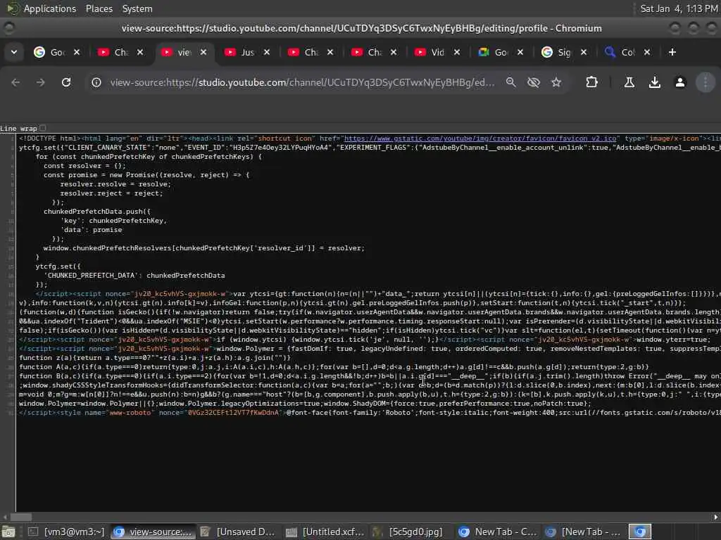Open the Extensions puzzle icon
Screen dimensions: 721x540
(591, 82)
